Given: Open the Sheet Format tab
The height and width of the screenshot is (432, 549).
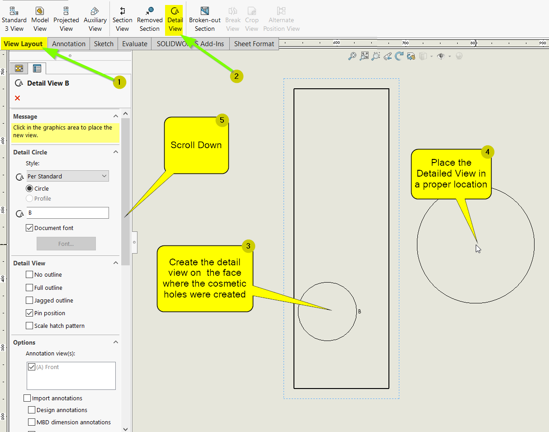Looking at the screenshot, I should [254, 44].
